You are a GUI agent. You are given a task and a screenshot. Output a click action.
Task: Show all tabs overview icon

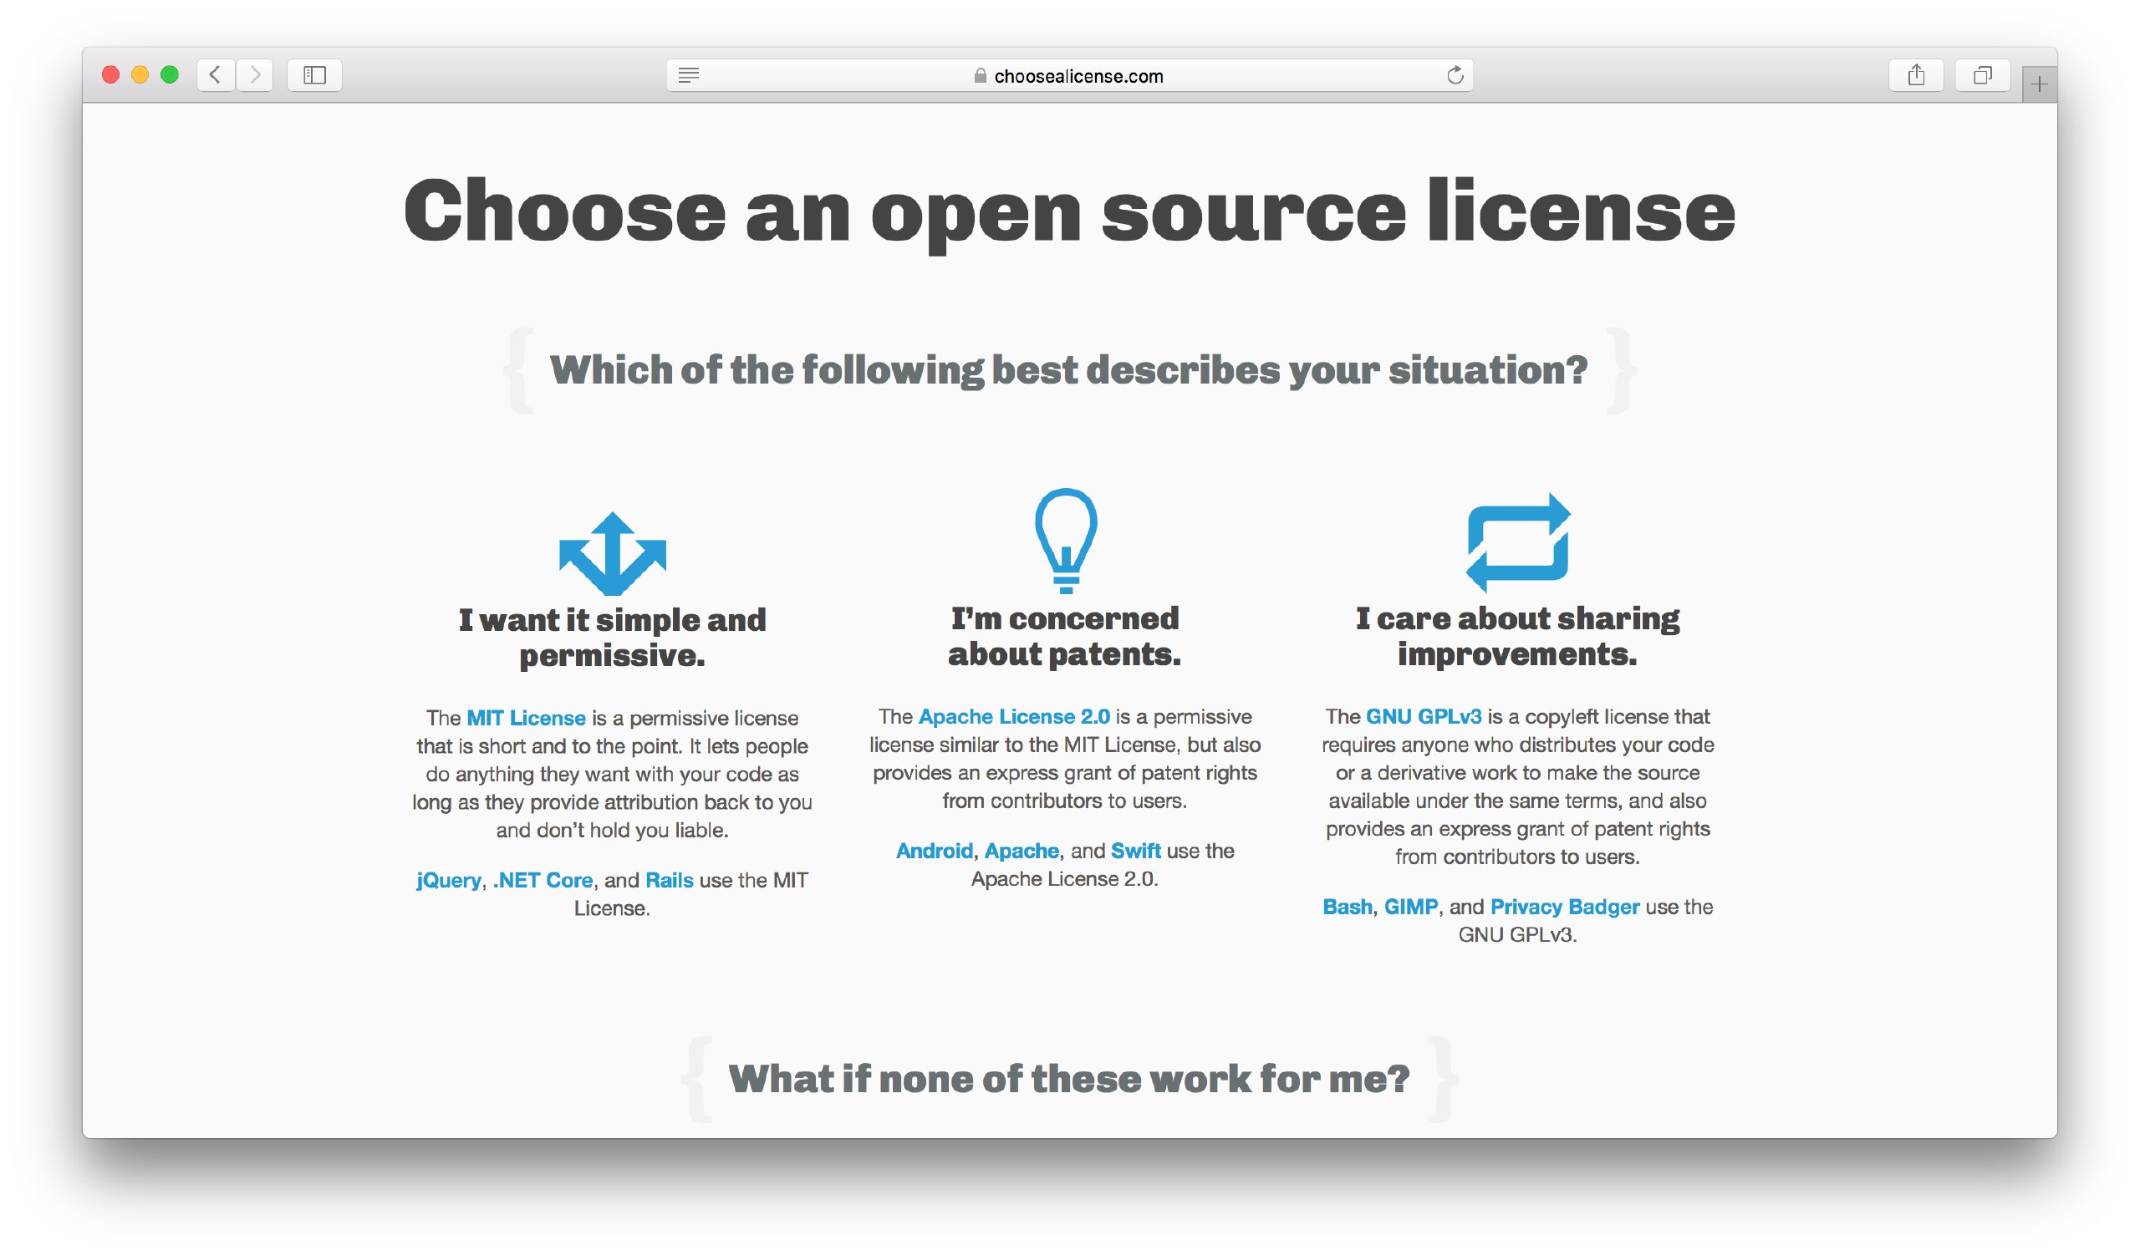pyautogui.click(x=1982, y=74)
